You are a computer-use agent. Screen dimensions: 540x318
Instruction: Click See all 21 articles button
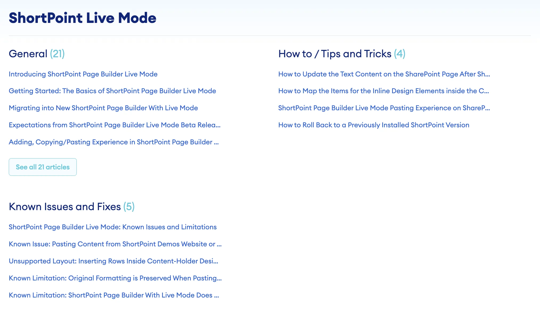coord(43,167)
